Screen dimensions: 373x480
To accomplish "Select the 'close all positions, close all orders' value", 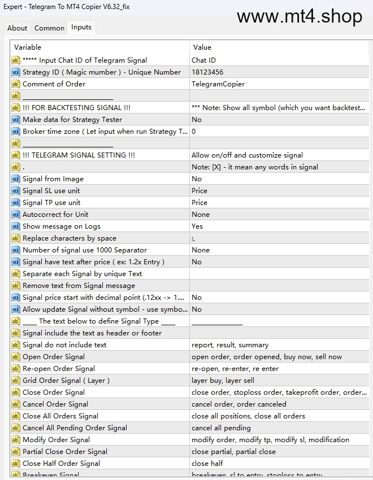I will pyautogui.click(x=279, y=416).
